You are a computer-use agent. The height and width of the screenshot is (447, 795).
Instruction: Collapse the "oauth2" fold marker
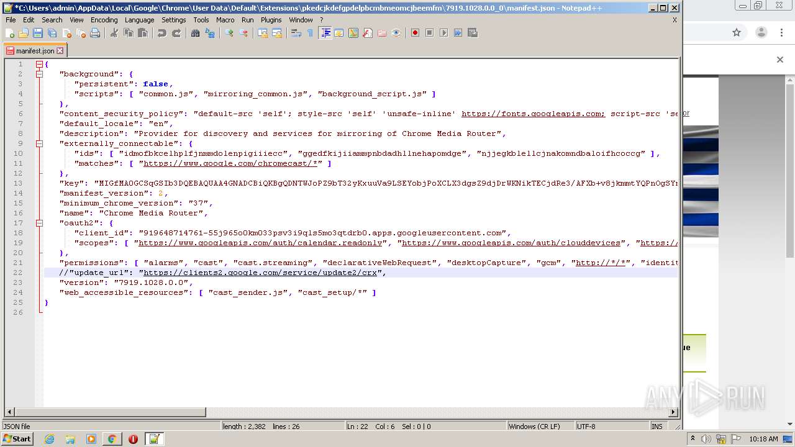point(39,223)
